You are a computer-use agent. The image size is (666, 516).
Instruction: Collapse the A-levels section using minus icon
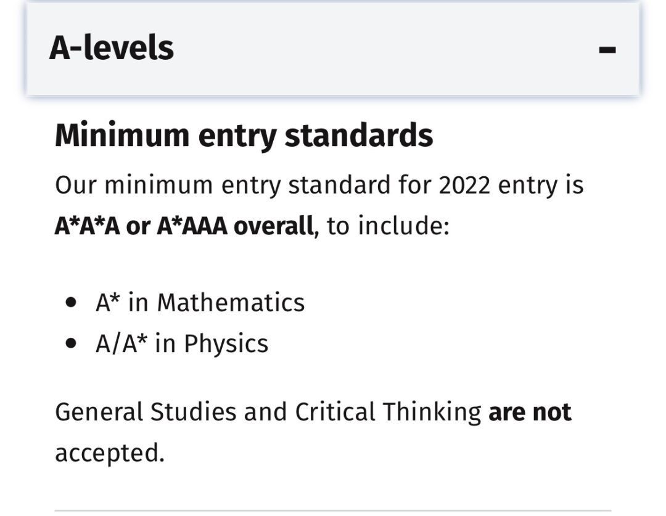(607, 50)
